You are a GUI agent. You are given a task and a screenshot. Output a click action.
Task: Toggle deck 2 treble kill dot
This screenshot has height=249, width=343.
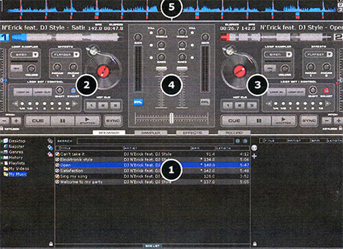(193, 33)
